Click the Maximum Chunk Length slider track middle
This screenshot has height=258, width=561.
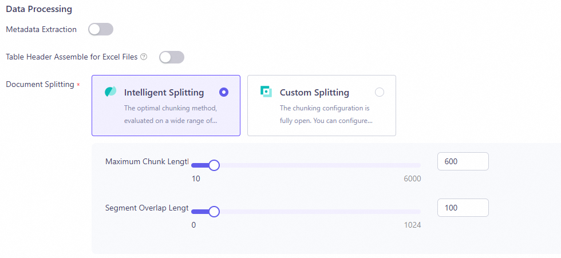[306, 165]
